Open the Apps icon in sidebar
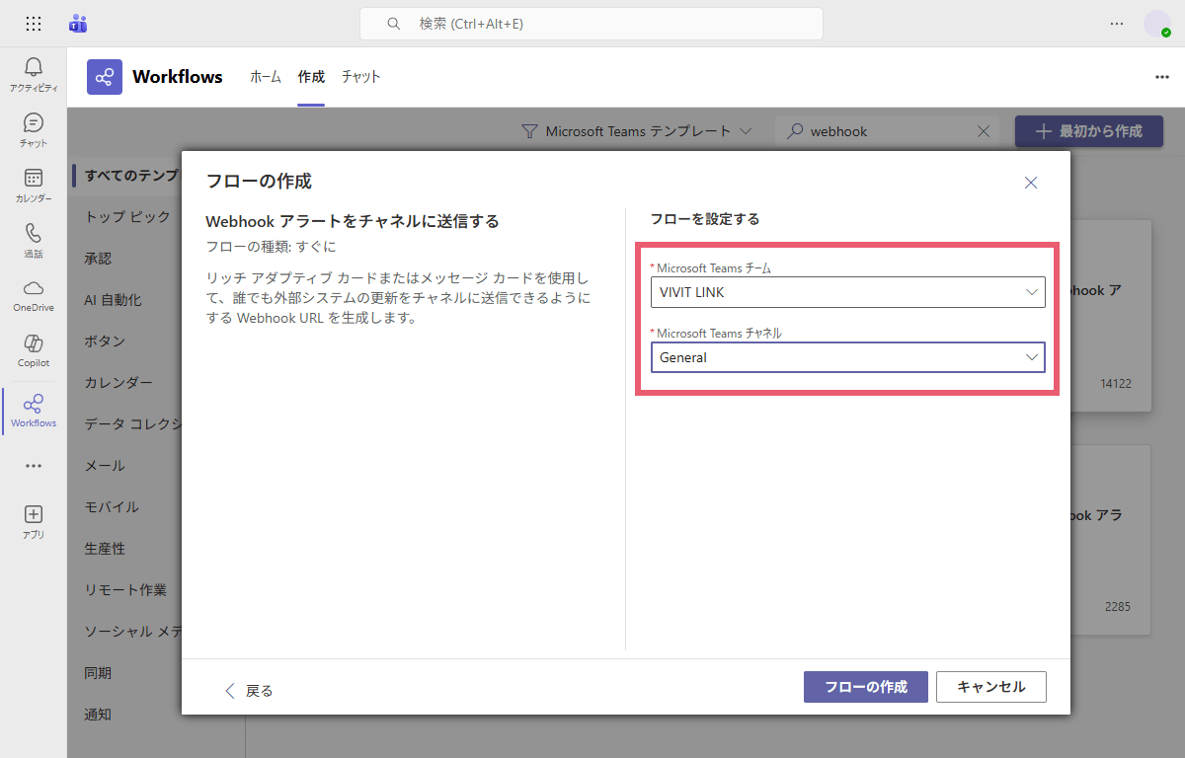Screen dimensions: 1185x758 coord(34,520)
